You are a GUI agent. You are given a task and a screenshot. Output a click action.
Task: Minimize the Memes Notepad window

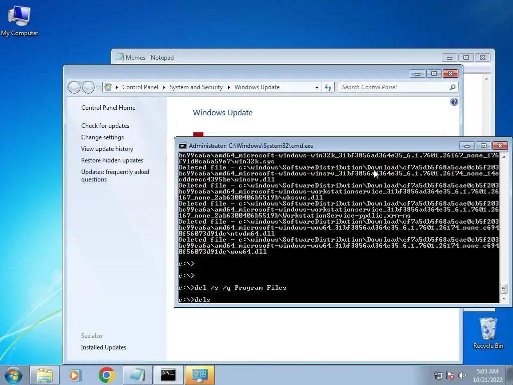point(449,58)
